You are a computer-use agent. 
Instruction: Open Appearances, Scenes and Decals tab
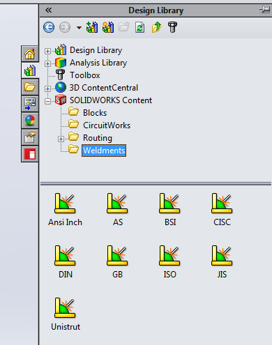pos(30,121)
